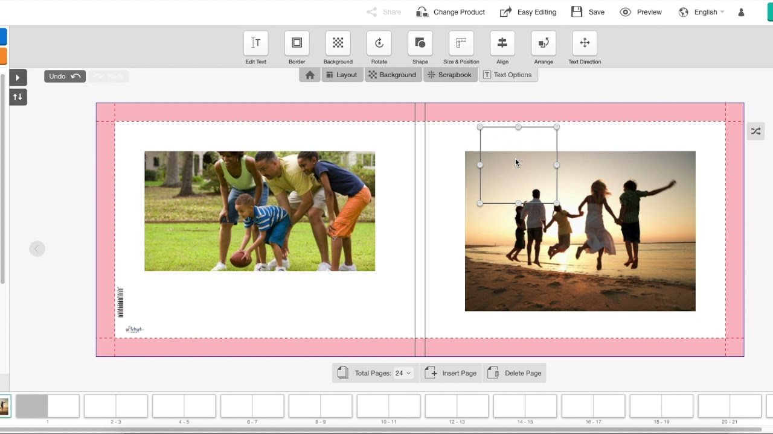The image size is (773, 434).
Task: Click the Delete Page button
Action: pyautogui.click(x=515, y=373)
